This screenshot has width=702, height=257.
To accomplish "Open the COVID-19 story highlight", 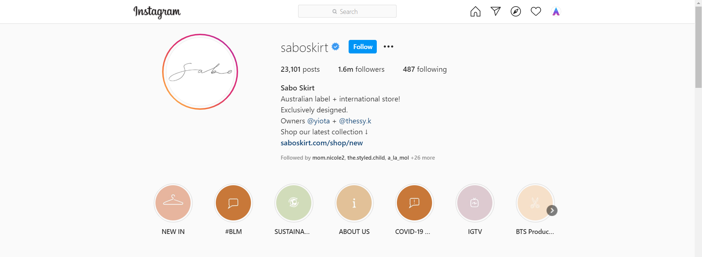I will [x=414, y=203].
